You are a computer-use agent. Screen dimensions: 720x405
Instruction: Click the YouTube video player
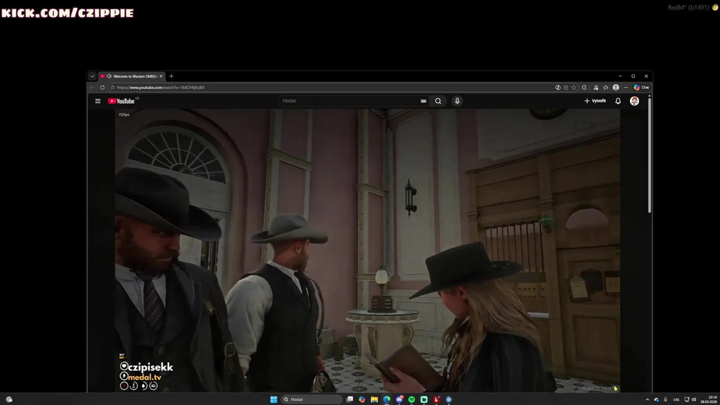(x=367, y=250)
